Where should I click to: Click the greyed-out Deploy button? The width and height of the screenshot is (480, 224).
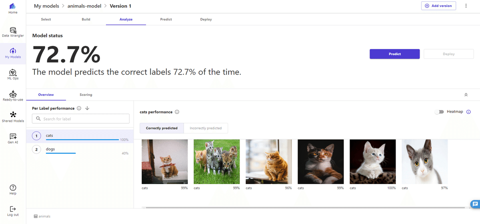click(x=449, y=54)
